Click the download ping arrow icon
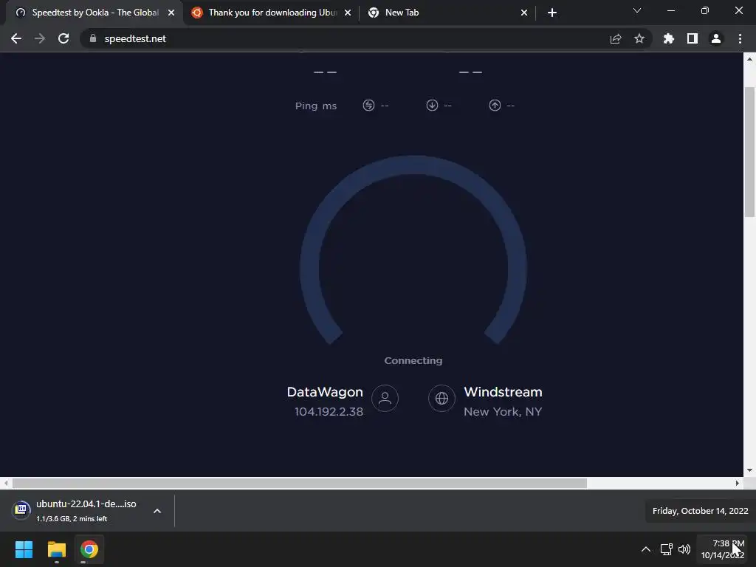The height and width of the screenshot is (567, 756). pos(432,105)
